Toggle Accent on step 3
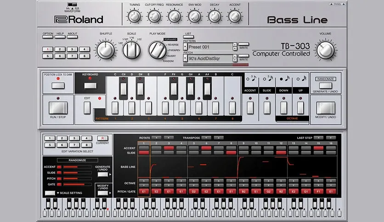The image size is (384, 222). click(169, 148)
